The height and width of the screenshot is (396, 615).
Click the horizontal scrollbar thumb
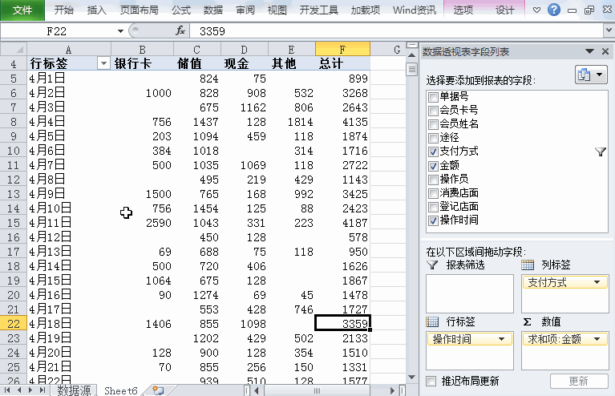coord(317,390)
